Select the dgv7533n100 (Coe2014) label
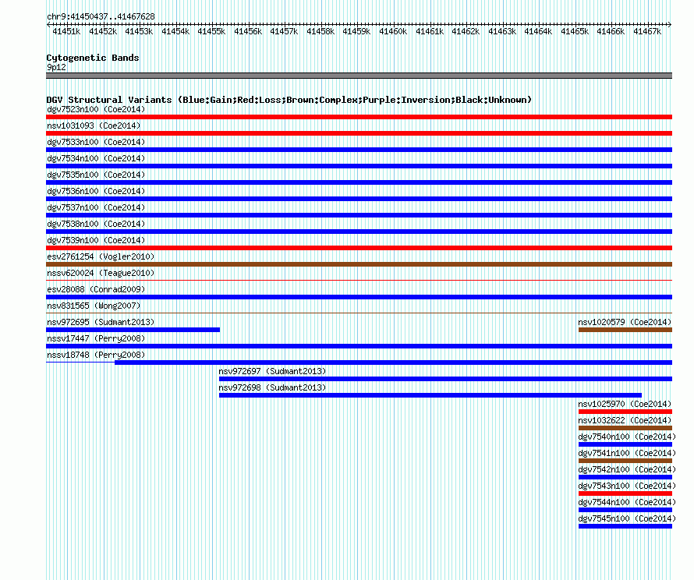Image resolution: width=694 pixels, height=580 pixels. (96, 142)
